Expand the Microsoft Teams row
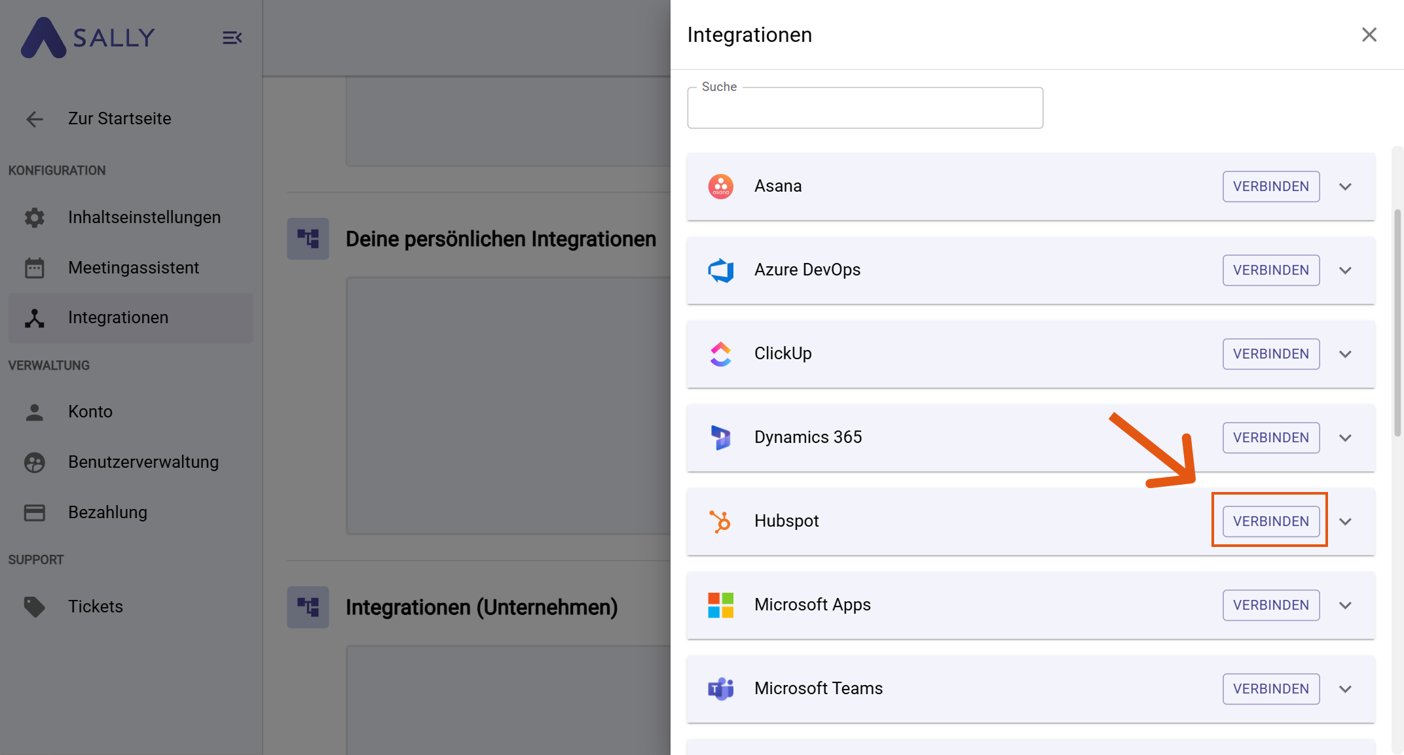Image resolution: width=1404 pixels, height=755 pixels. 1346,690
